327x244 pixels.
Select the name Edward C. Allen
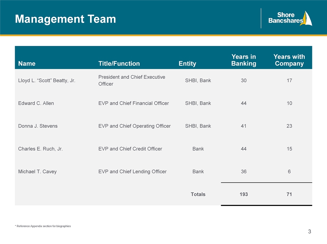coord(36,103)
